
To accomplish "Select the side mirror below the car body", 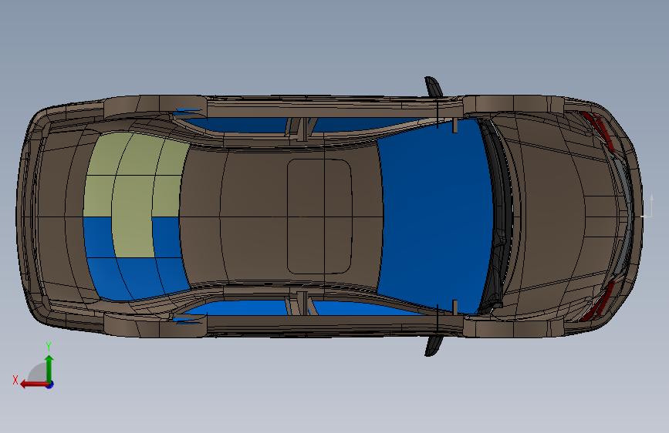I will tap(434, 346).
